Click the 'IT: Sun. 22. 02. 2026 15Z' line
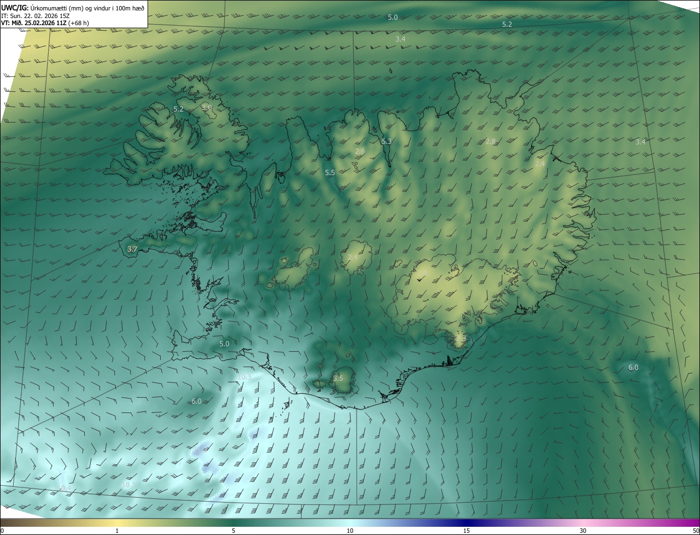Viewport: 700px width, 535px height. [35, 15]
